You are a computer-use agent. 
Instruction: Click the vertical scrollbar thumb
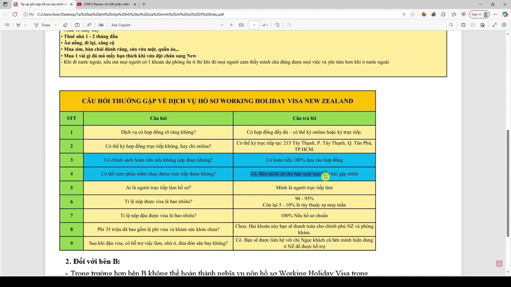point(509,183)
